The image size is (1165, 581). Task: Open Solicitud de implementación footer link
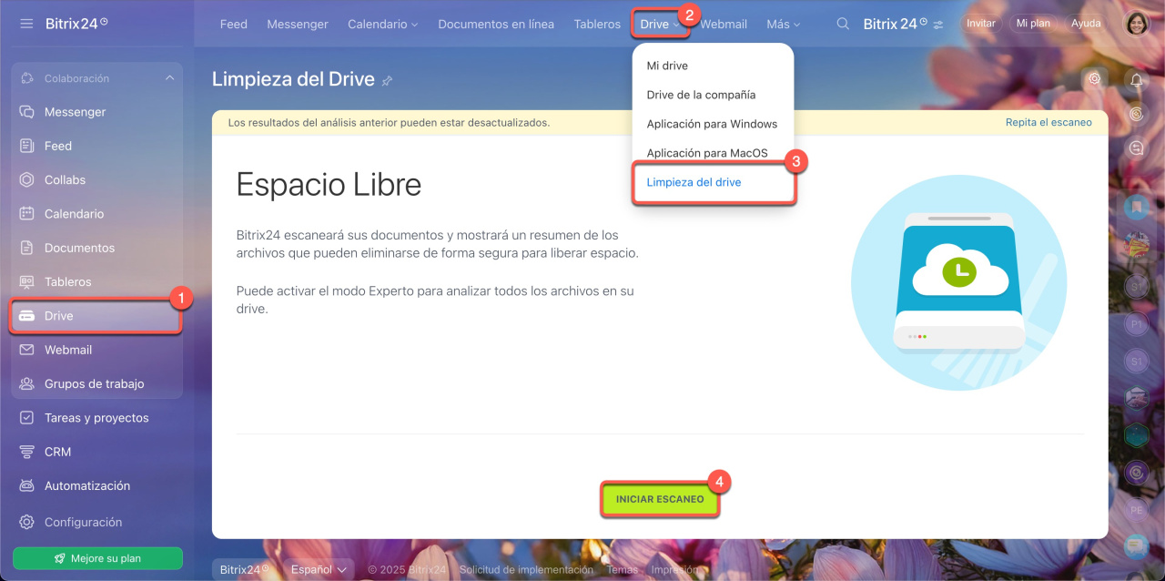tap(526, 570)
